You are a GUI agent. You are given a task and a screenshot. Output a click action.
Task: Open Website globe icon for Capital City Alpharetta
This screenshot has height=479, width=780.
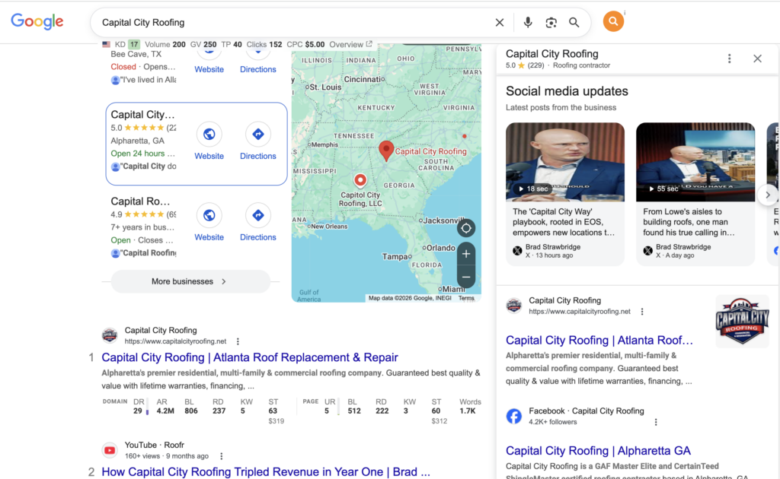click(x=209, y=134)
